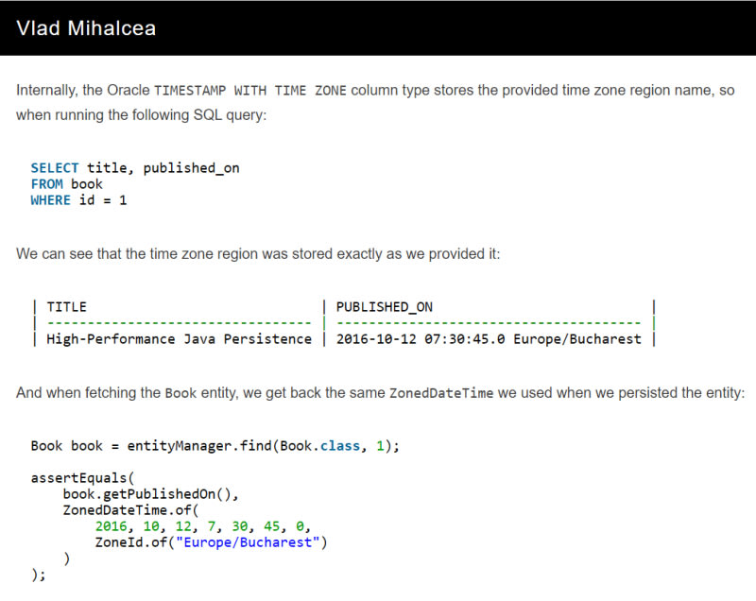Click the green date numbers in the Java code
This screenshot has width=756, height=601.
202,526
